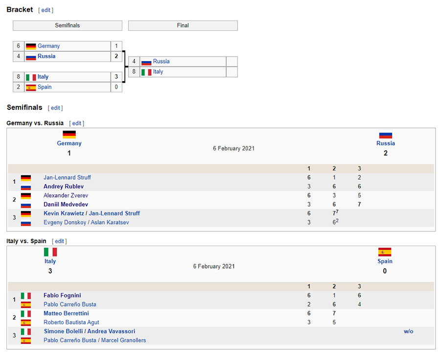Image resolution: width=440 pixels, height=355 pixels.
Task: Click the large Italy flag in the Italy vs. Spain header
Action: point(50,252)
